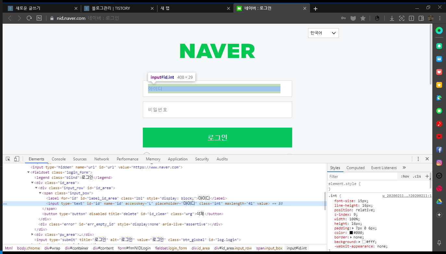Switch to the Computed styles tab
Viewport: 446px width, 254px height.
pos(355,168)
